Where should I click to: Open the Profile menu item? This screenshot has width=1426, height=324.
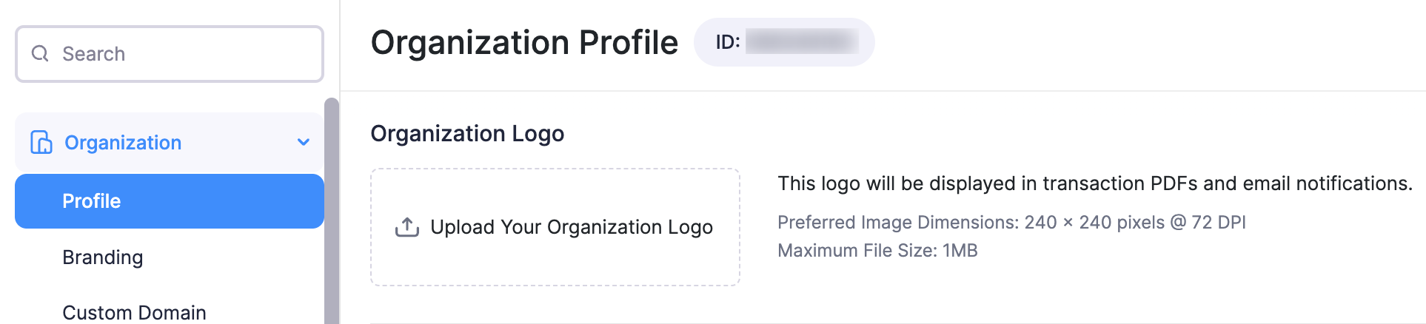point(170,201)
